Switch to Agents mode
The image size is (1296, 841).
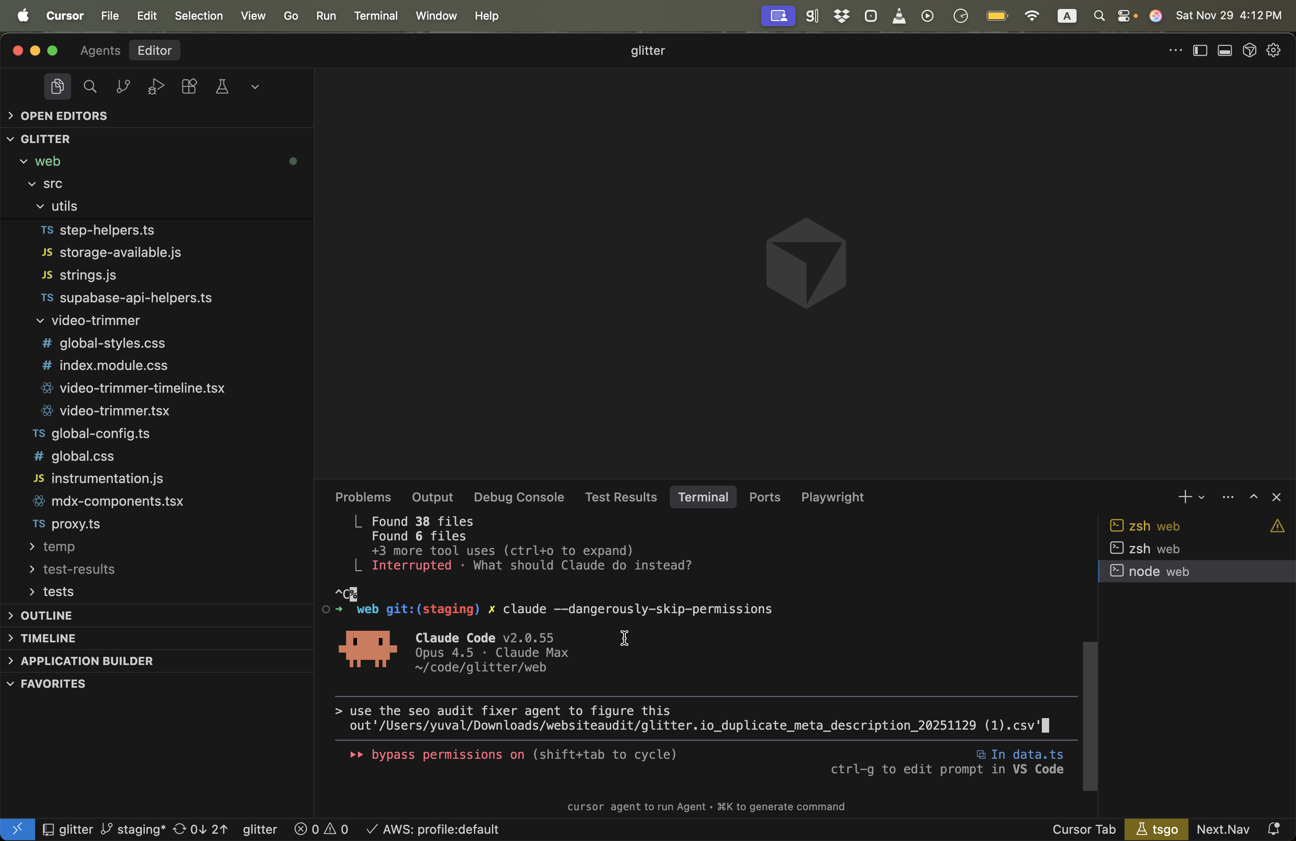pos(100,50)
